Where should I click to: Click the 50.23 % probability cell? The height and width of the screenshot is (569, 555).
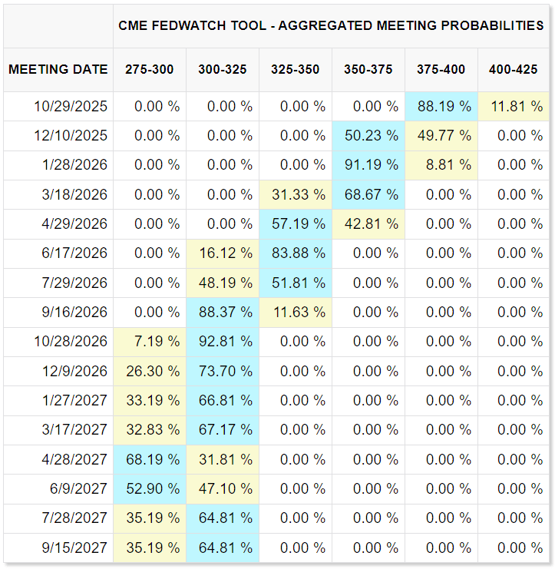368,136
